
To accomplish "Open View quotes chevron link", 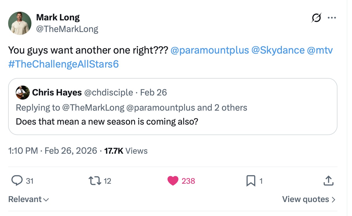I will point(309,199).
